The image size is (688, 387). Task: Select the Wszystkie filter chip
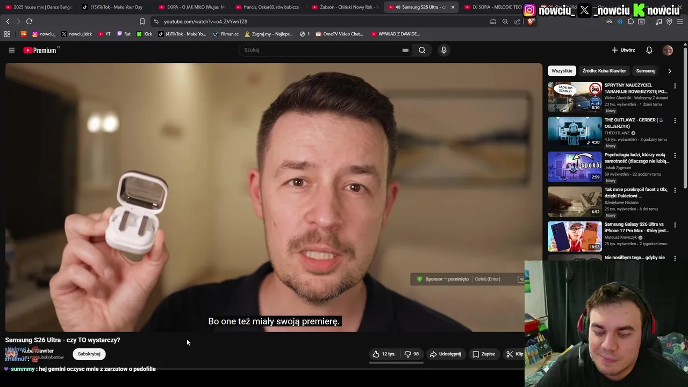coord(562,71)
